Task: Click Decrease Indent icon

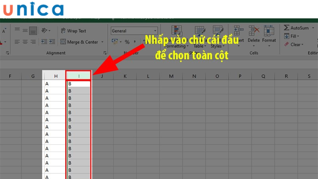Action: point(44,42)
